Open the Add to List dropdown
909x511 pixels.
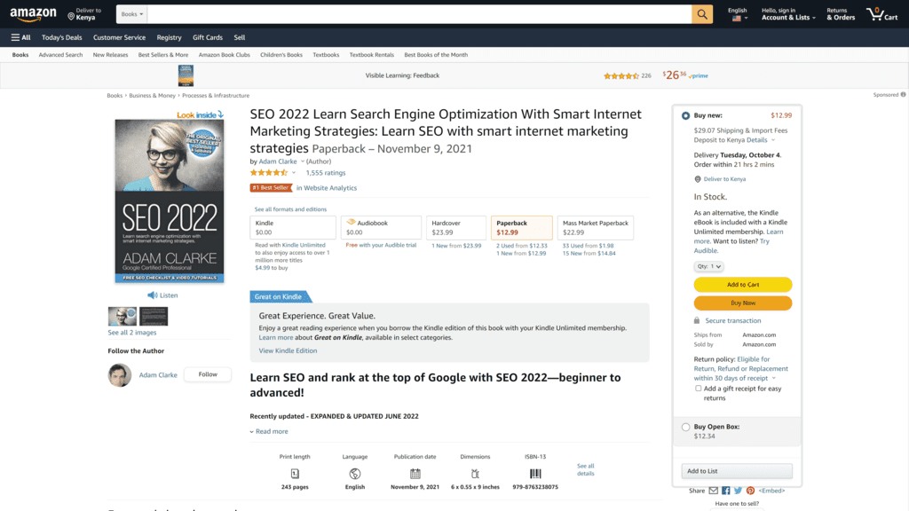pyautogui.click(x=736, y=471)
